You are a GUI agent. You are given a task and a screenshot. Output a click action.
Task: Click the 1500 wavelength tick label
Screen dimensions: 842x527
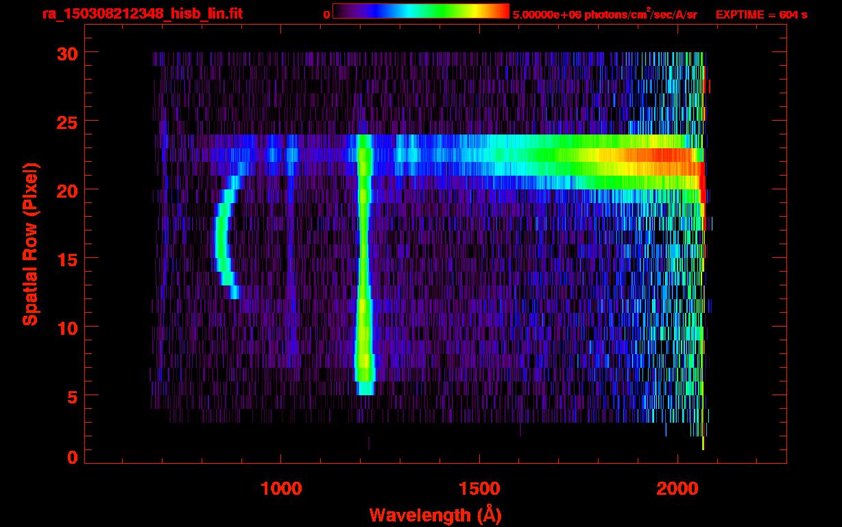click(x=479, y=489)
